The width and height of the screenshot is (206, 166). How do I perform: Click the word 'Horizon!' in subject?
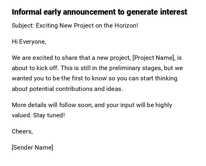point(126,26)
